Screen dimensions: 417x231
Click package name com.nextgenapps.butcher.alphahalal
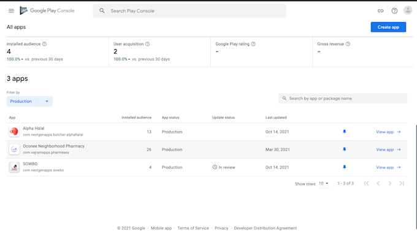53,135
